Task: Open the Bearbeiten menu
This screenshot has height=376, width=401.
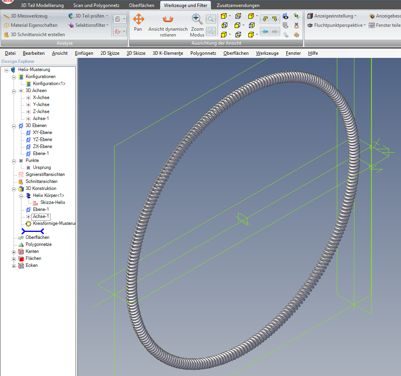Action: (x=34, y=53)
